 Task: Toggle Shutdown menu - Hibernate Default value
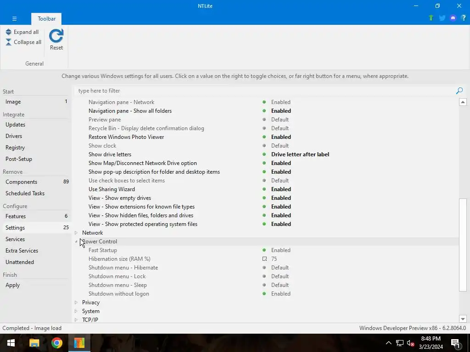pyautogui.click(x=280, y=268)
